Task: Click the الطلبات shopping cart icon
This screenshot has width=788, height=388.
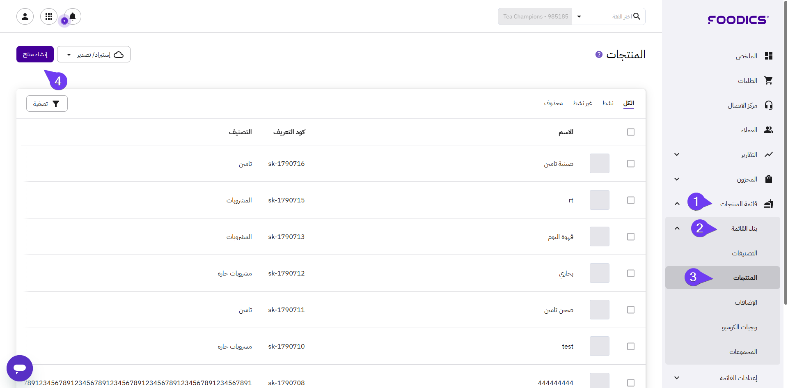Action: [x=769, y=81]
